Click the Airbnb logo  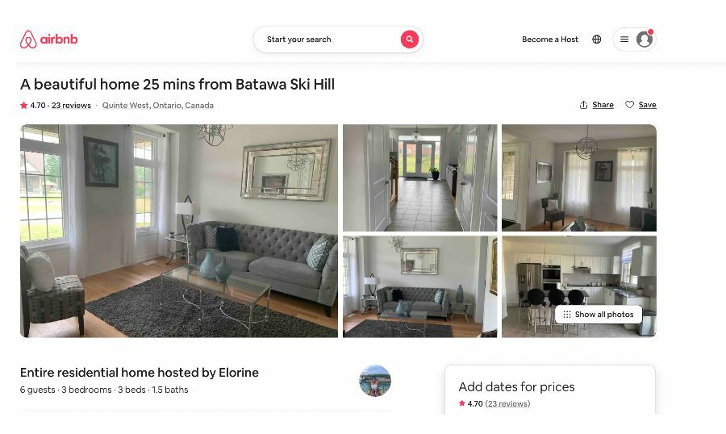click(48, 40)
